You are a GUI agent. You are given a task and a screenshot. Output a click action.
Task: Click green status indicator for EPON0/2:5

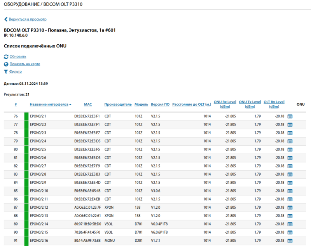click(26, 149)
